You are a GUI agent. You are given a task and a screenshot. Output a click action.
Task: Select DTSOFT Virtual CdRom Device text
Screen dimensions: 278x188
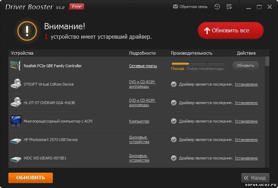[x=49, y=84]
